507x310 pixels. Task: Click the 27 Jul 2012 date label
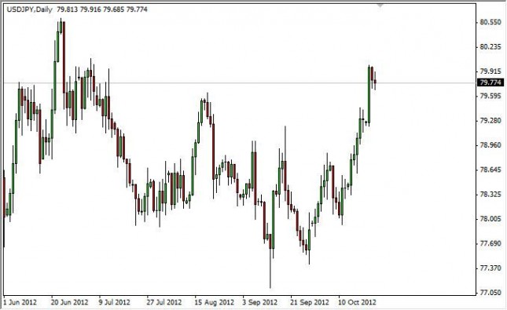[164, 303]
